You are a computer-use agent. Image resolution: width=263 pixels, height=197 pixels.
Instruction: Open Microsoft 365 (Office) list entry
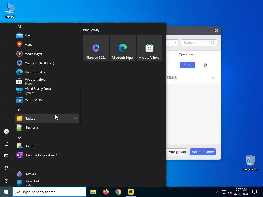click(x=47, y=63)
